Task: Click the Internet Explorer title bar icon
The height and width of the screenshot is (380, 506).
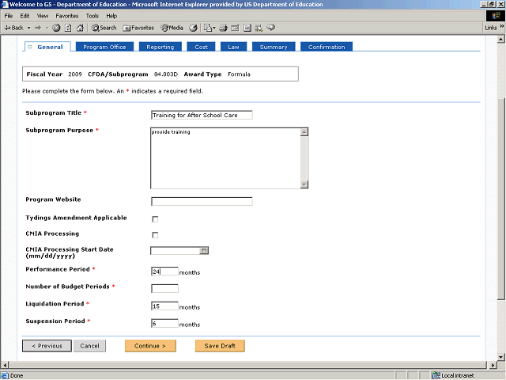Action: (5, 4)
